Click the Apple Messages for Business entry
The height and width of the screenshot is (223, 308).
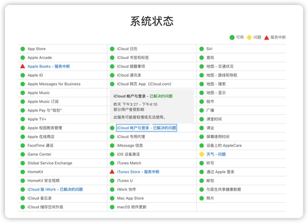click(54, 84)
